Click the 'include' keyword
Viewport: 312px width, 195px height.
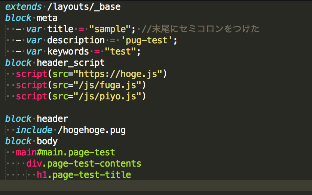point(34,130)
